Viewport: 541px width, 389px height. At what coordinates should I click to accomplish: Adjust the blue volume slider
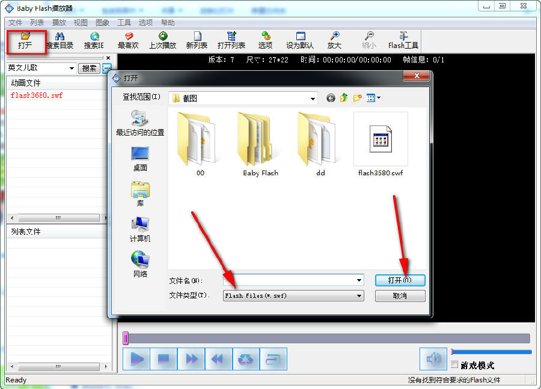pyautogui.click(x=491, y=352)
